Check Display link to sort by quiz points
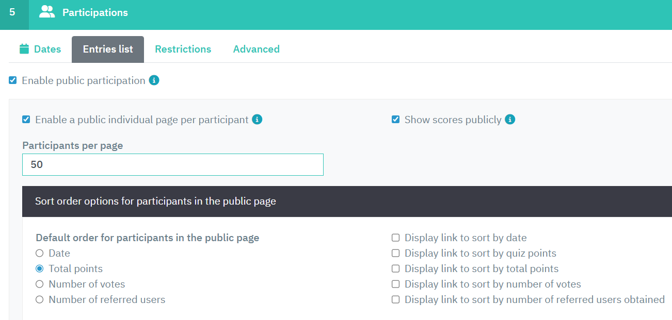672x320 pixels. click(x=396, y=253)
